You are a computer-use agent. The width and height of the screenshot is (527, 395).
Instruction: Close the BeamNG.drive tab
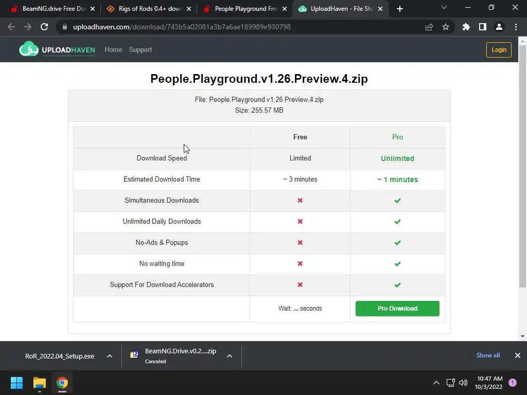click(93, 9)
